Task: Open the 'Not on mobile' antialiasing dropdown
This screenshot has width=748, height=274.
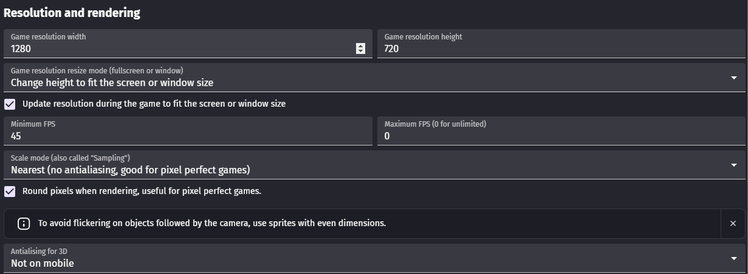Action: pos(374,258)
